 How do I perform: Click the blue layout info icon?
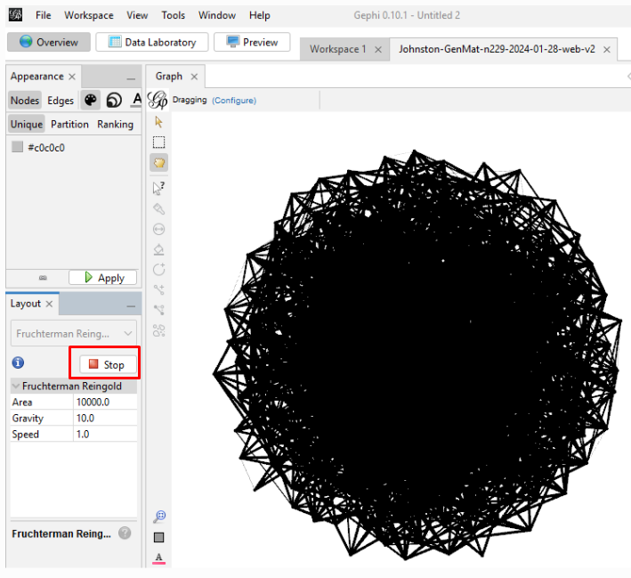pos(18,362)
